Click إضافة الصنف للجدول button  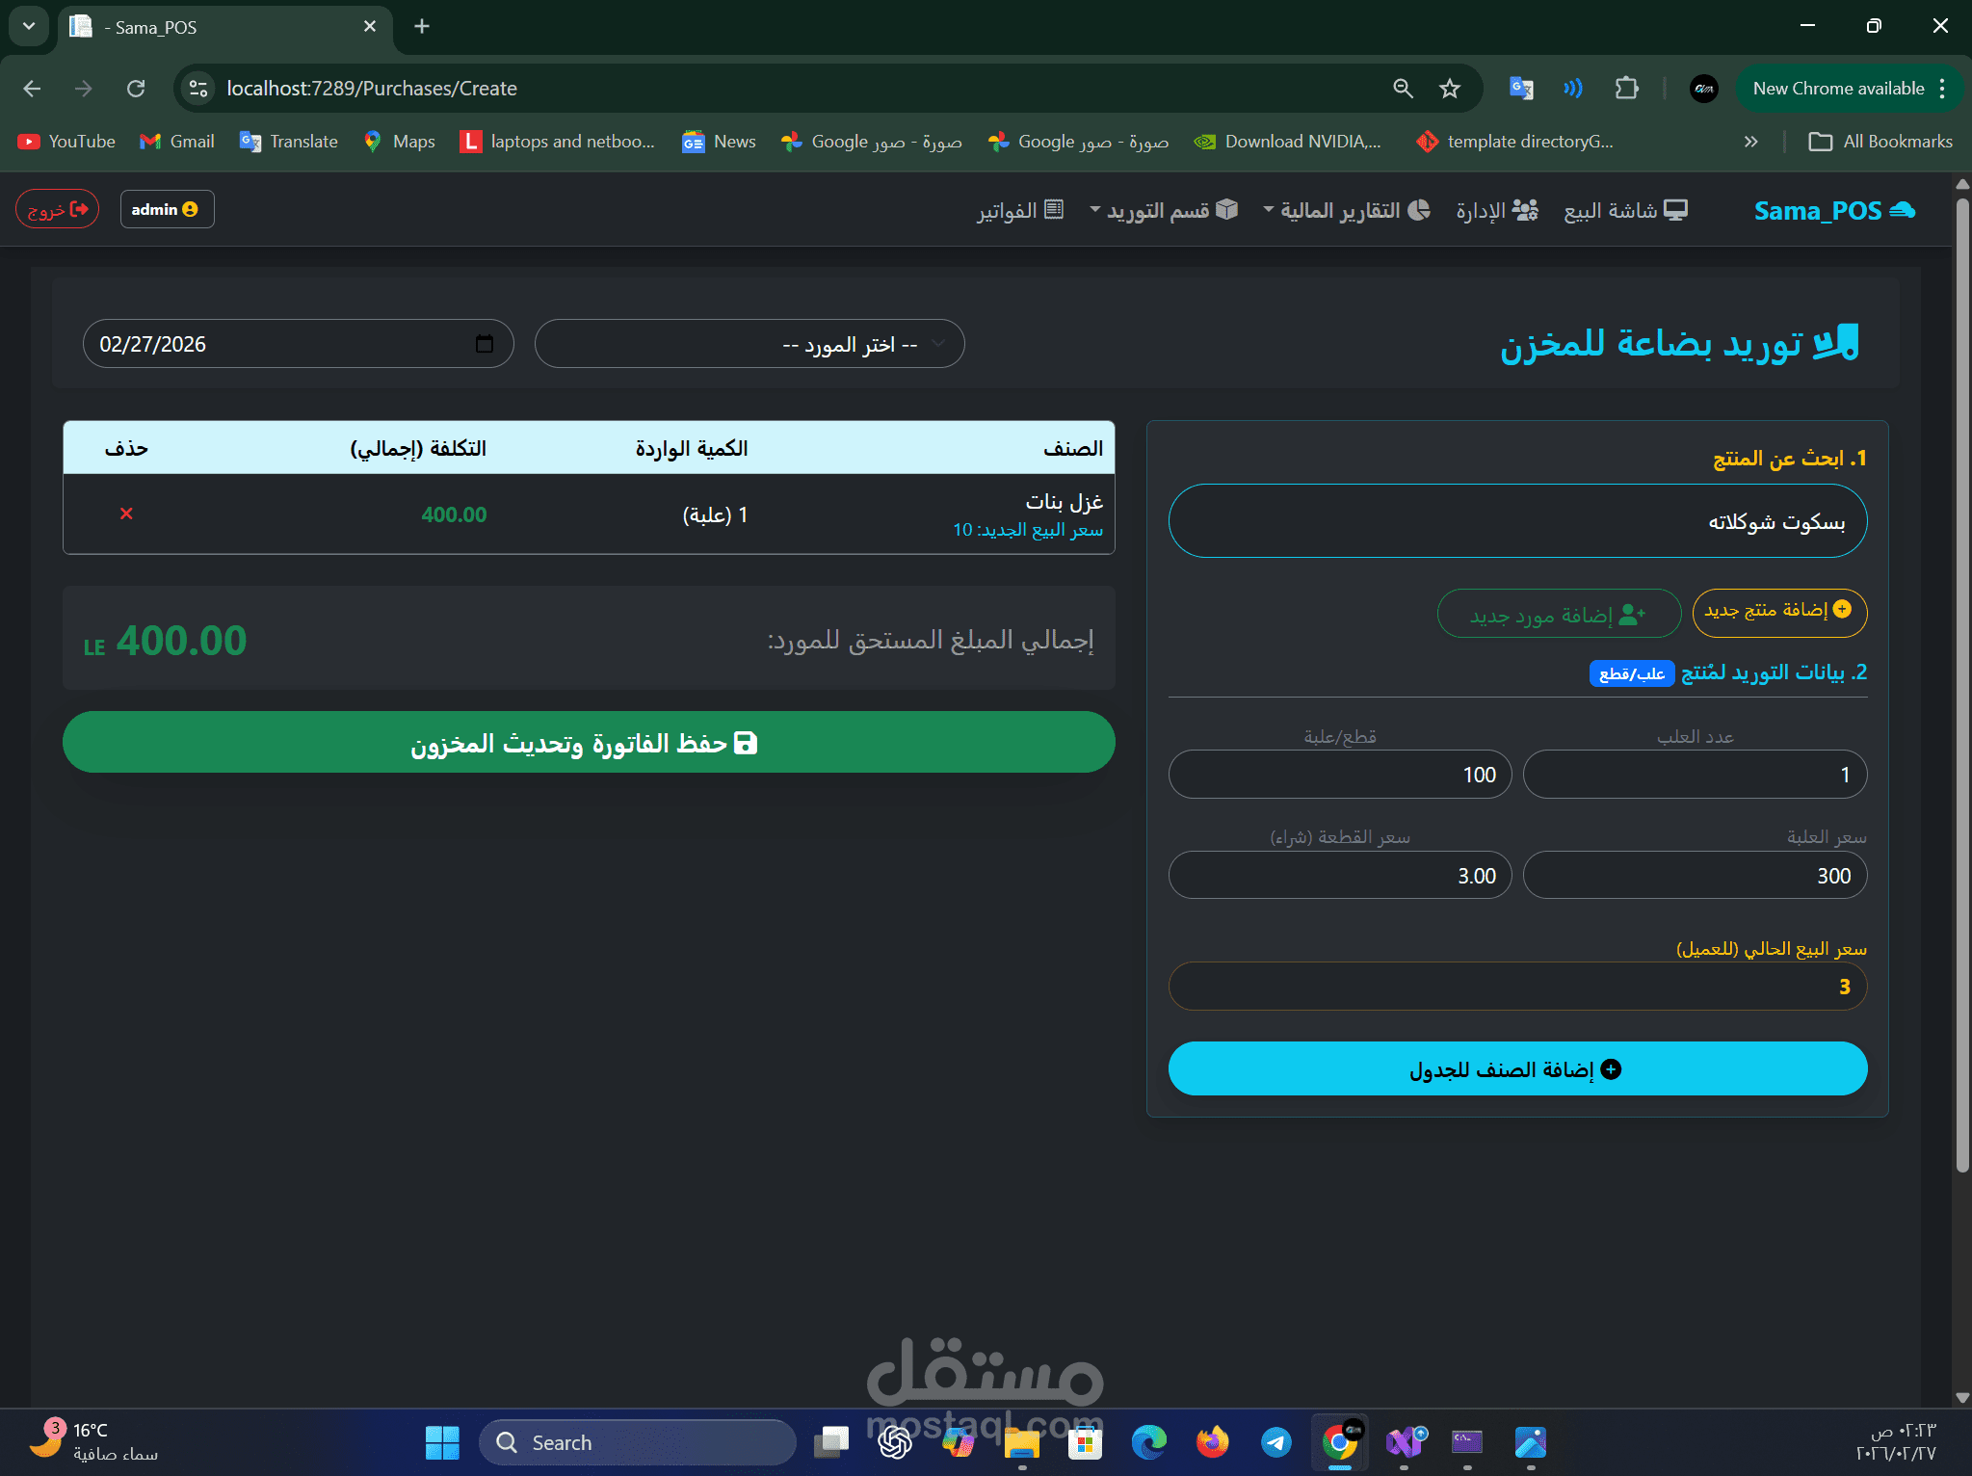click(x=1517, y=1069)
